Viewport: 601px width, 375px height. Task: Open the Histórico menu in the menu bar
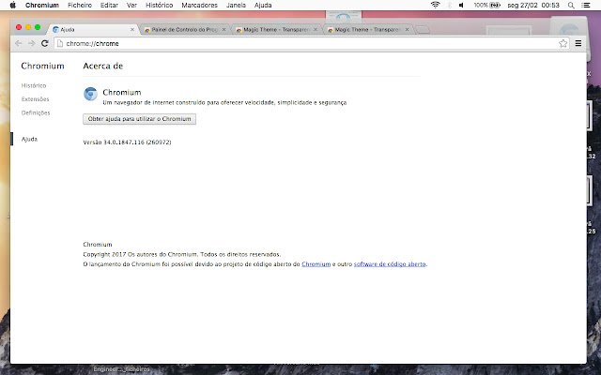pyautogui.click(x=159, y=5)
